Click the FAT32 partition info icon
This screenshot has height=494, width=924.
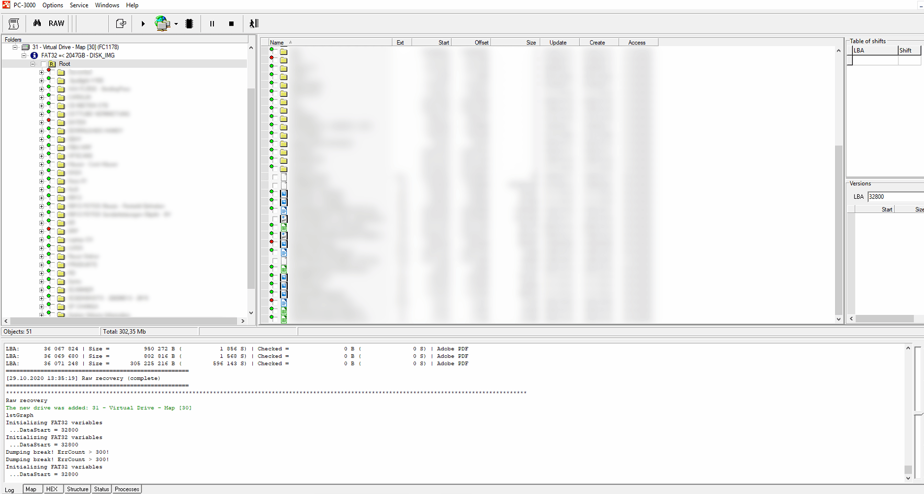34,55
